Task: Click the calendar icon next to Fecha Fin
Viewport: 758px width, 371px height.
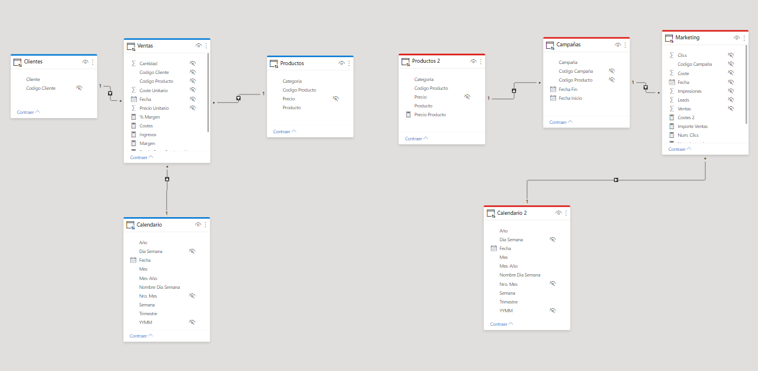Action: (x=553, y=89)
